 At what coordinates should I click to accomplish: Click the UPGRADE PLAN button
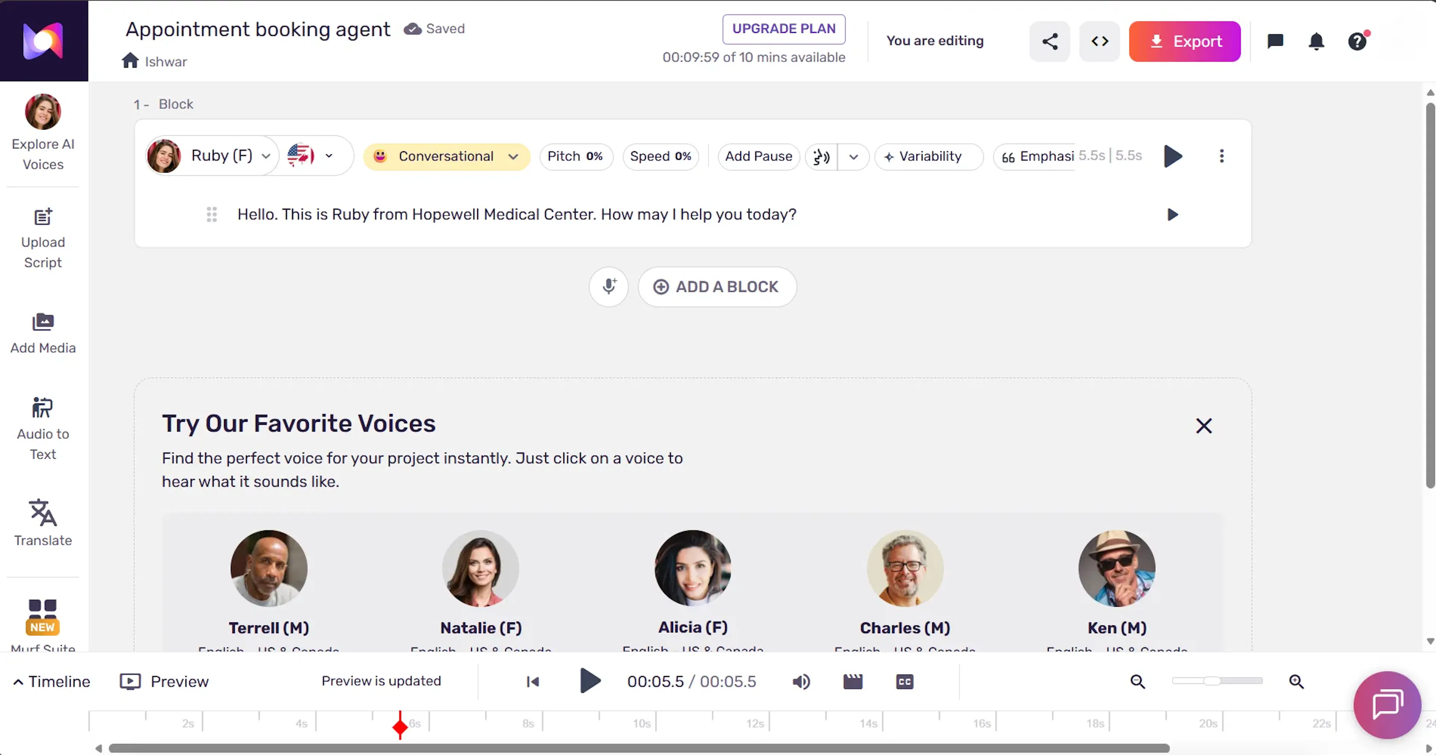[784, 29]
